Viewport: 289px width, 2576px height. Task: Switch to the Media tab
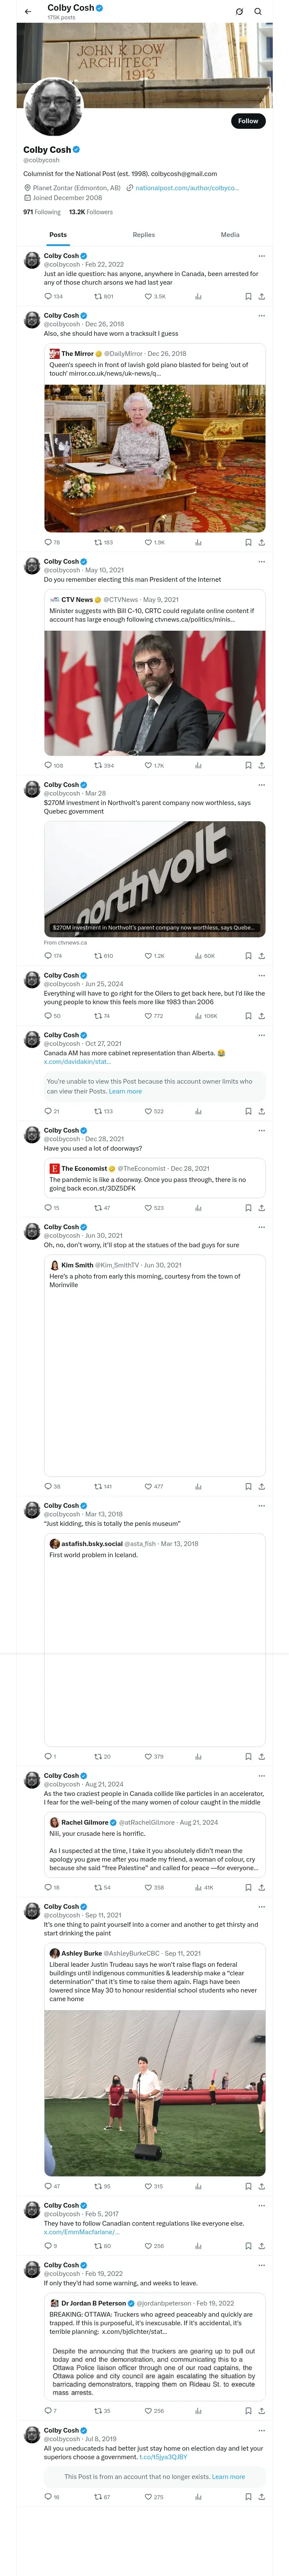click(229, 235)
